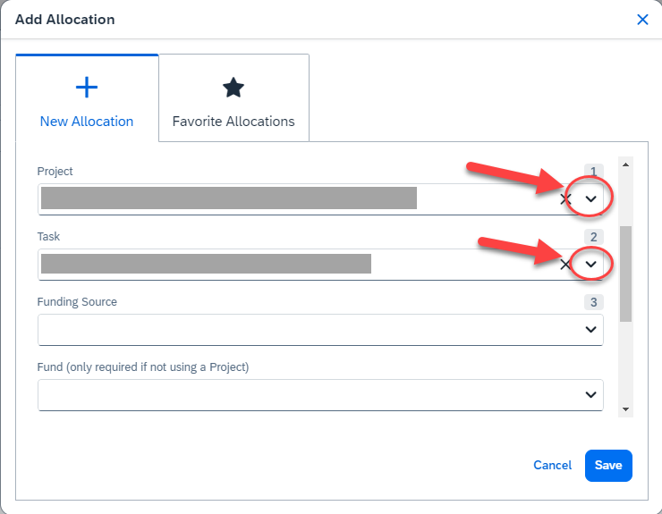Click the vertical scrollbar thumb

pos(626,274)
